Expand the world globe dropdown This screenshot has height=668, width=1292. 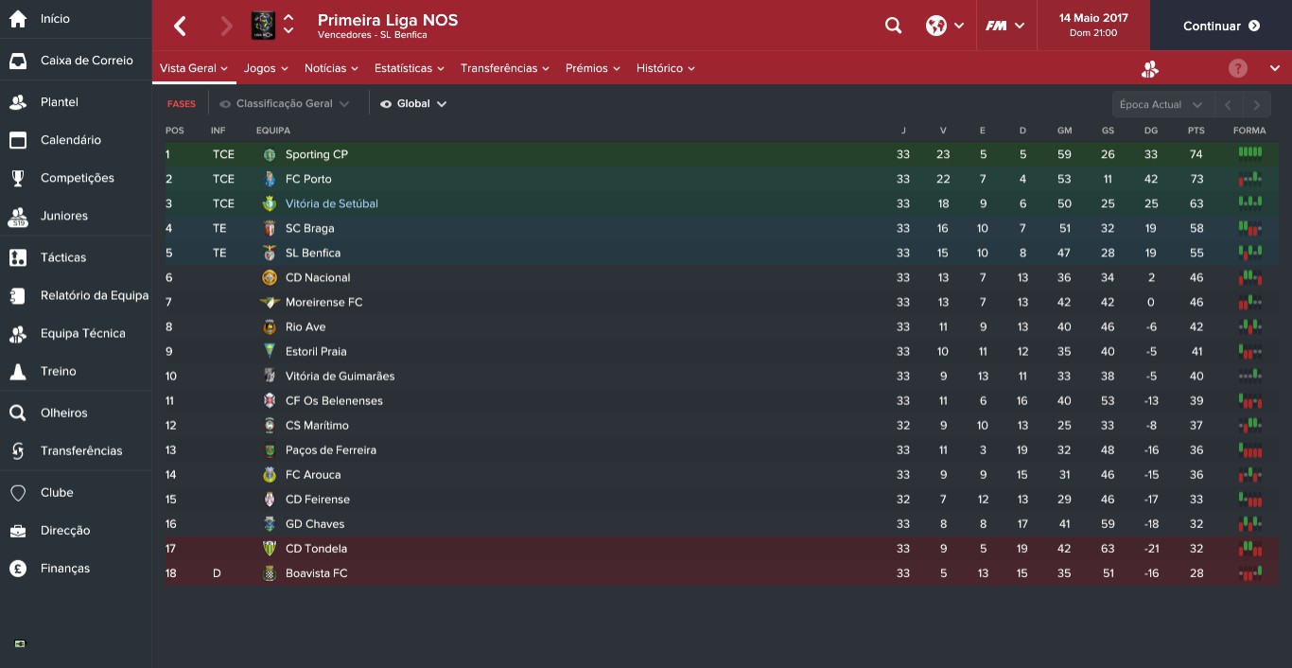pyautogui.click(x=945, y=26)
